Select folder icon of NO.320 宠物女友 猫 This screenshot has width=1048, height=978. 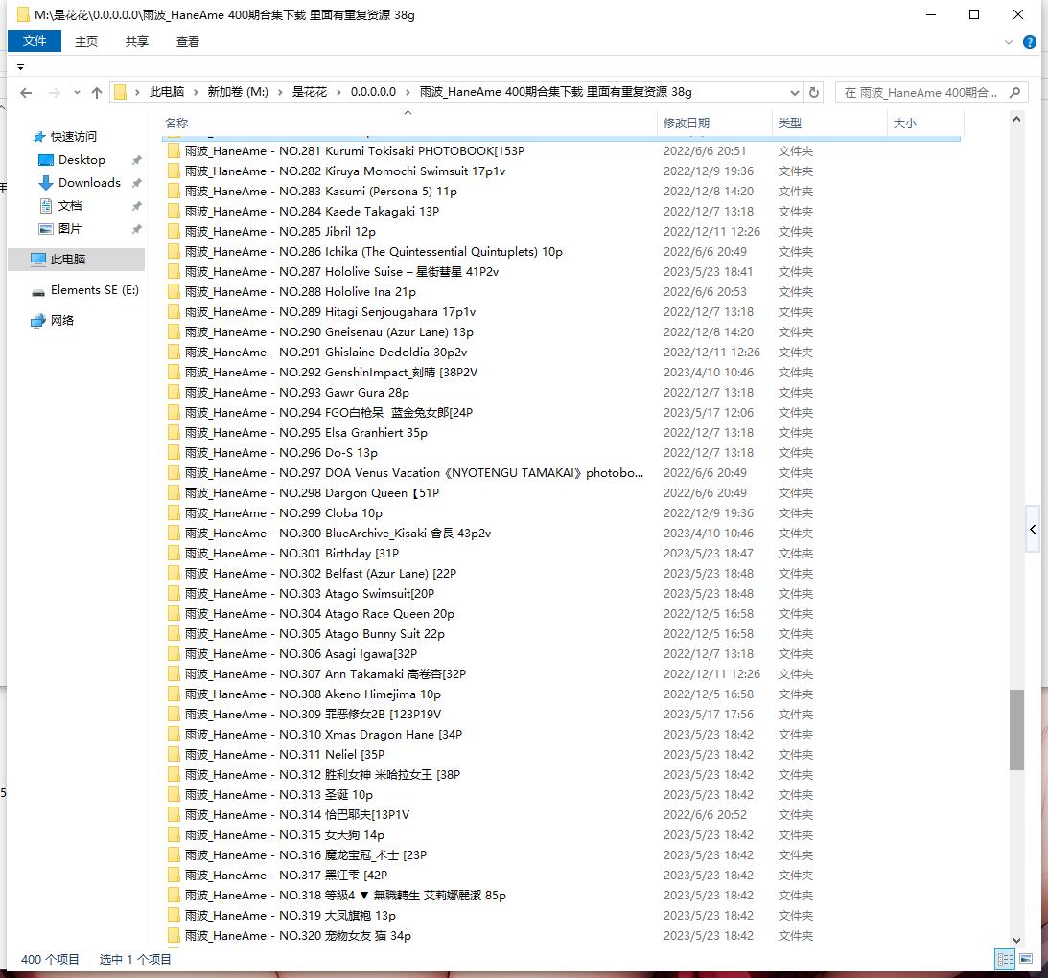click(174, 936)
